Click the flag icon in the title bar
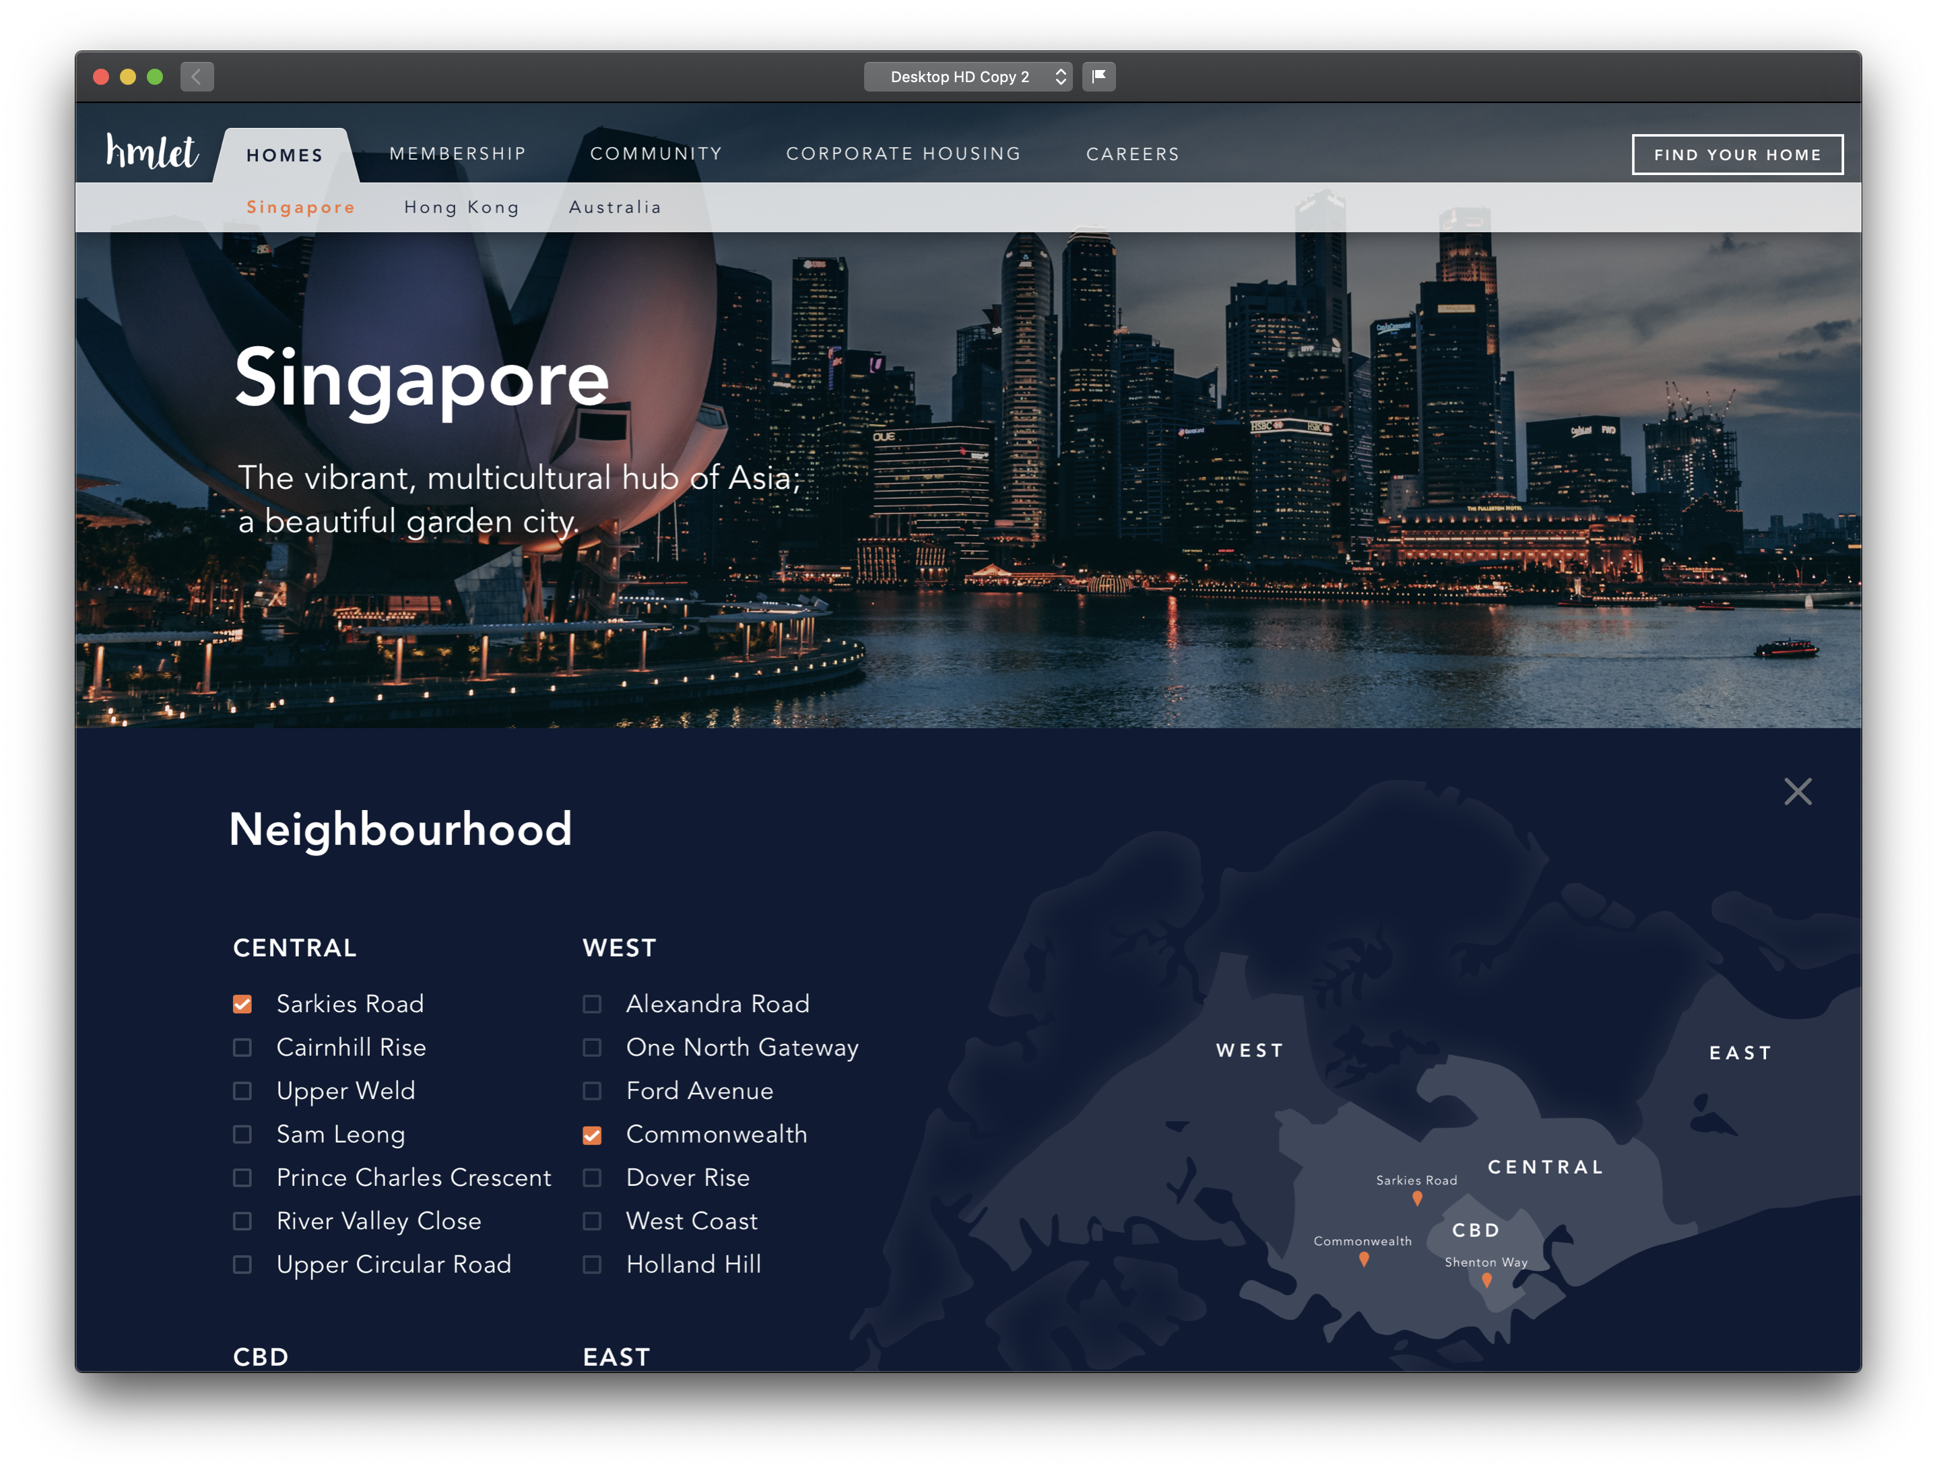1937x1472 pixels. pos(1098,76)
